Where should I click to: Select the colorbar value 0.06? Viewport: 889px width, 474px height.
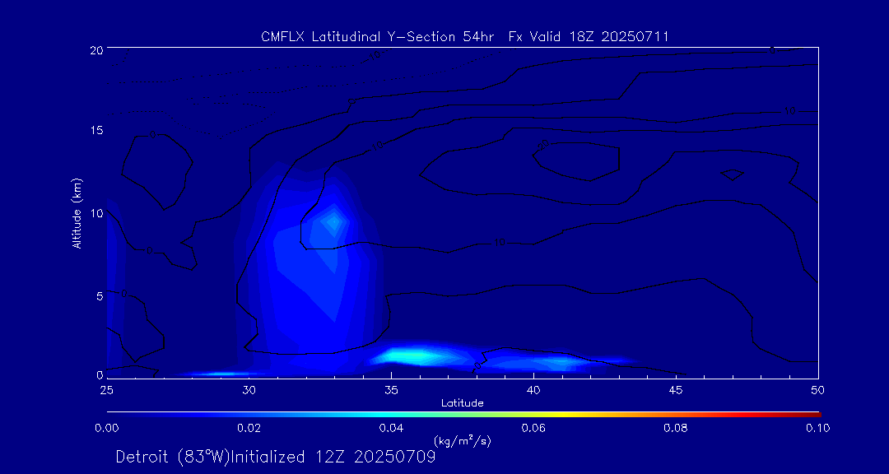coord(533,428)
